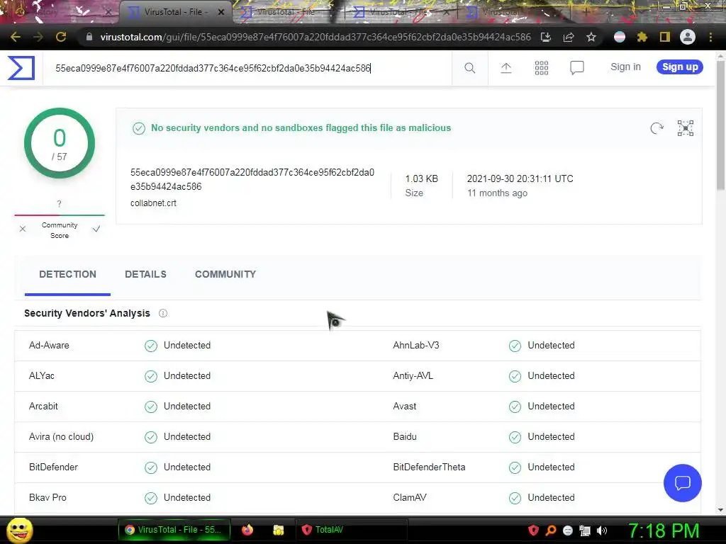726x544 pixels.
Task: Click the taskbar clock showing 7:18 PM
Action: click(664, 531)
